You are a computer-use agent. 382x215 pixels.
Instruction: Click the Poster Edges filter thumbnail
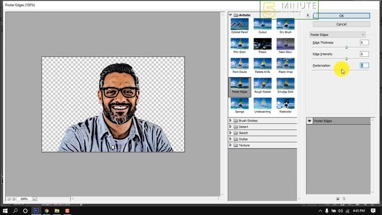[x=239, y=84]
